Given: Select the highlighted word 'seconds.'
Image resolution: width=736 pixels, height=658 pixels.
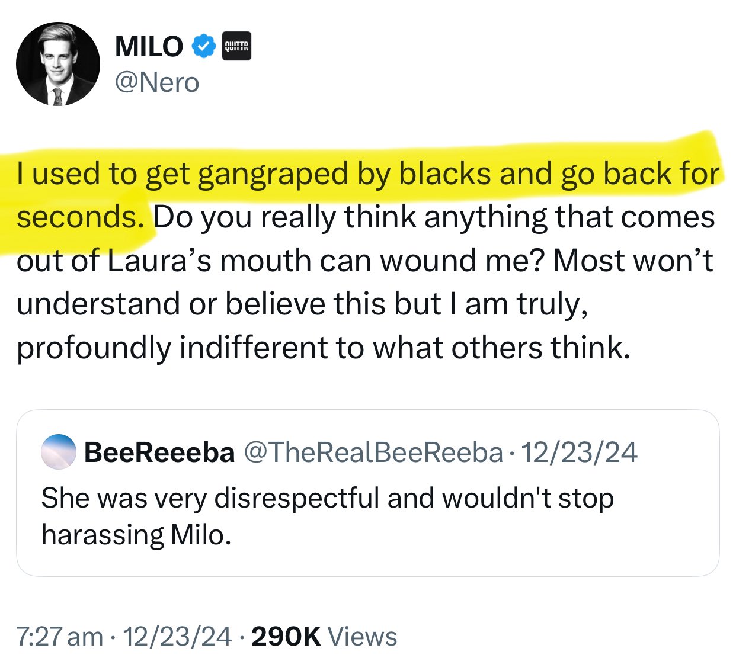Looking at the screenshot, I should pyautogui.click(x=81, y=217).
